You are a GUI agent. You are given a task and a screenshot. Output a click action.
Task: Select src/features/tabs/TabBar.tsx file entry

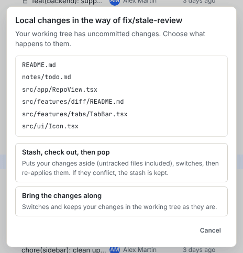tap(75, 114)
